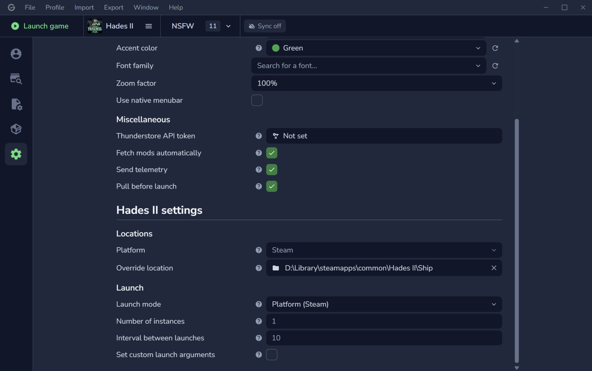Open the Launch mode dropdown
The image size is (592, 371).
click(x=384, y=304)
